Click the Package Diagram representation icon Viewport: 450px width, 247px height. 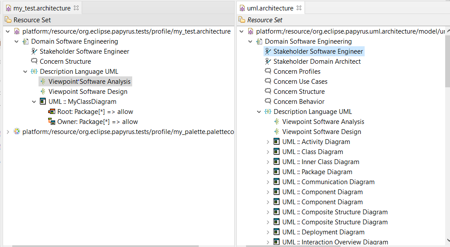click(276, 172)
